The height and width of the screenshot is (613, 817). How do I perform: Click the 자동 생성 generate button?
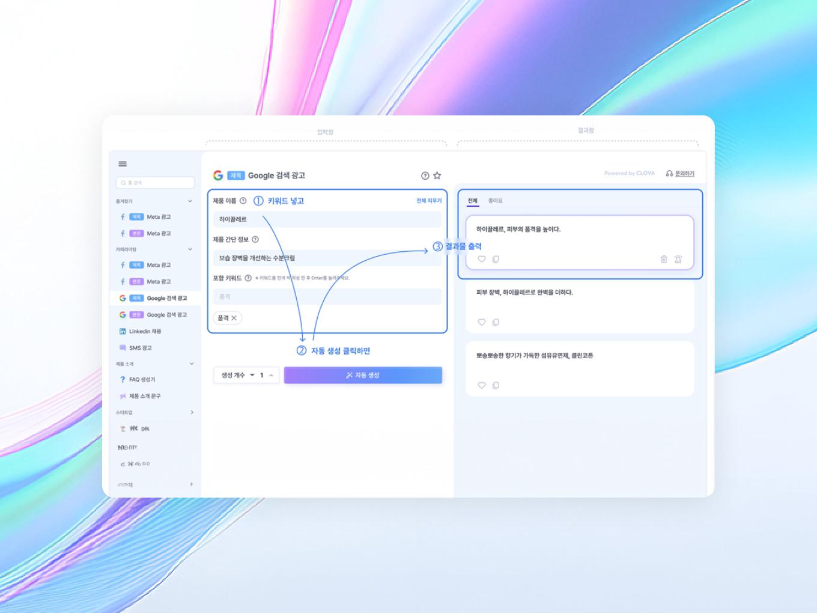362,375
